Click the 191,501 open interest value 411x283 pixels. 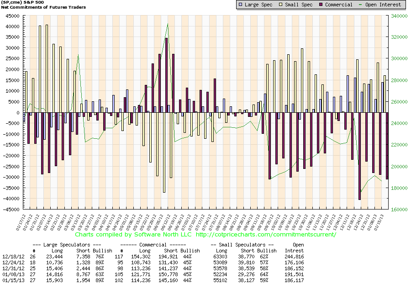(x=295, y=274)
